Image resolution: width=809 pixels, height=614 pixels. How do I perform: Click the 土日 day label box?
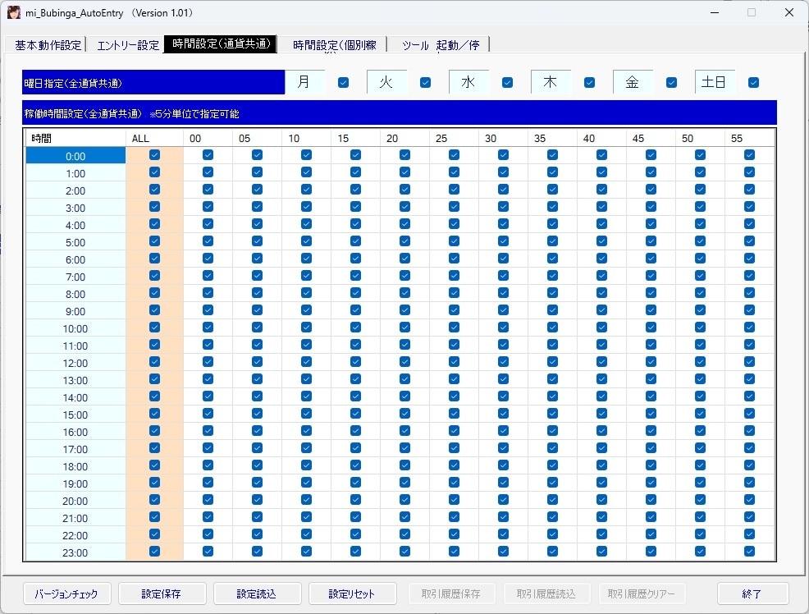(715, 82)
